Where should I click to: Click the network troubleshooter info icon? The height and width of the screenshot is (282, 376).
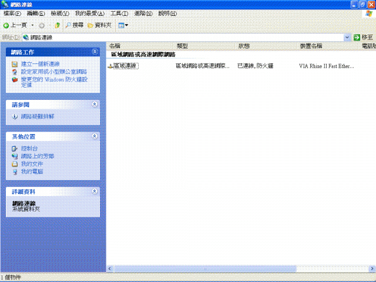click(15, 116)
